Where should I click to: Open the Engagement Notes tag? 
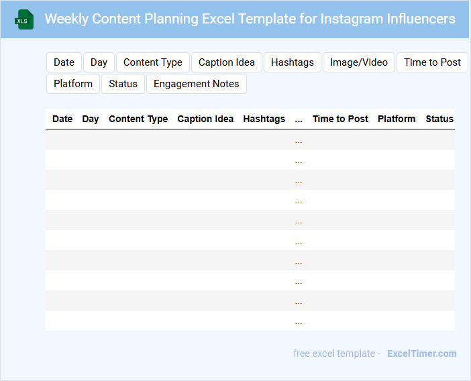click(x=197, y=84)
